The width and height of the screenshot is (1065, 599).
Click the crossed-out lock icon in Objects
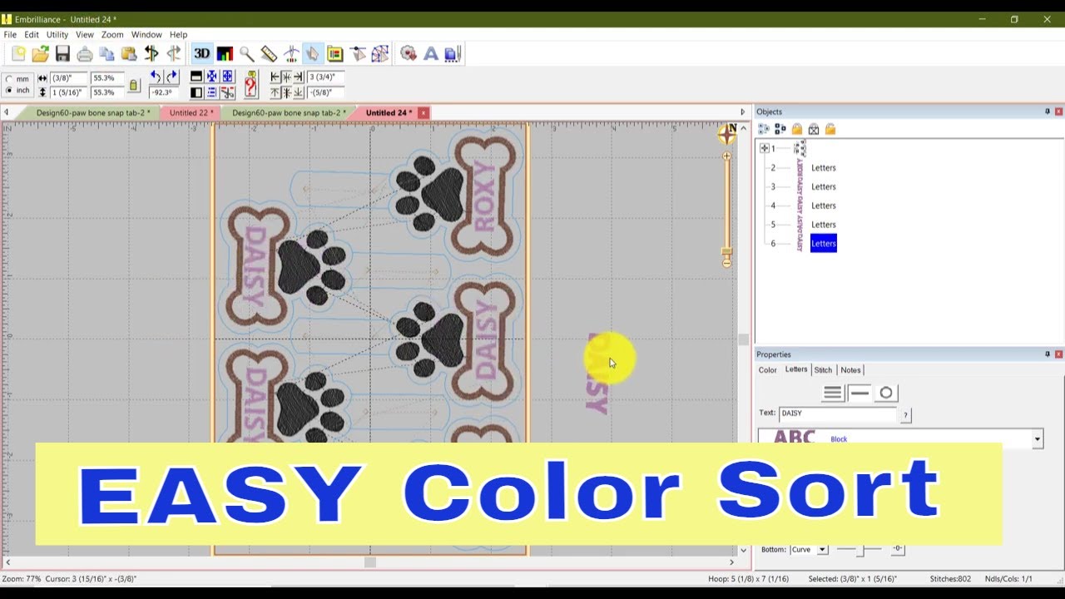(x=814, y=129)
